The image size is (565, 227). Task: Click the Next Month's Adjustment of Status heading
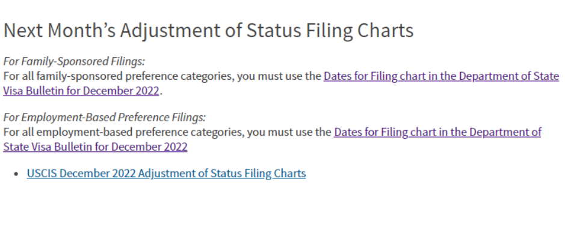tap(208, 31)
